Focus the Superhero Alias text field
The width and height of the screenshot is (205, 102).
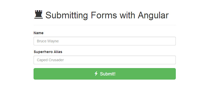pos(105,60)
